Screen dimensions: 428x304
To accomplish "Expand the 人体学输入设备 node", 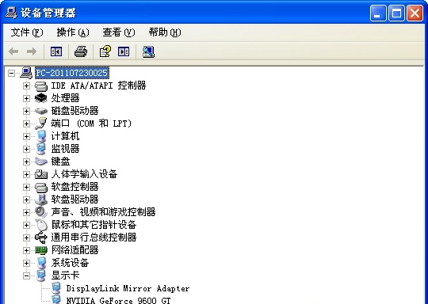I will pyautogui.click(x=26, y=174).
